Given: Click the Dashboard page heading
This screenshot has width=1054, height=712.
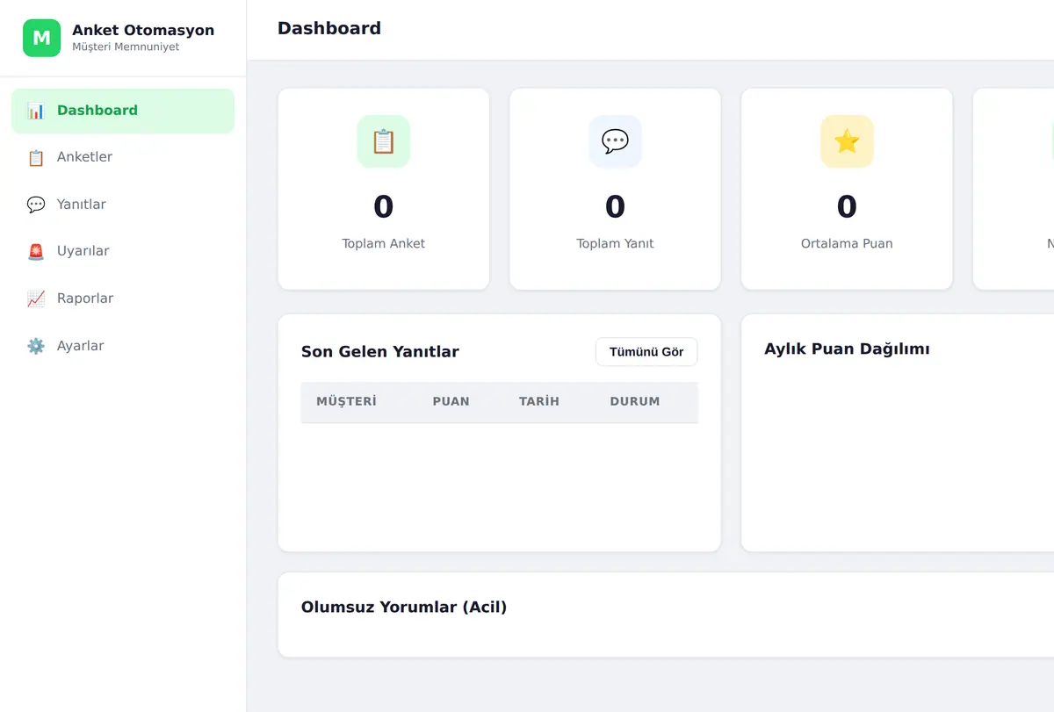Looking at the screenshot, I should tap(329, 28).
